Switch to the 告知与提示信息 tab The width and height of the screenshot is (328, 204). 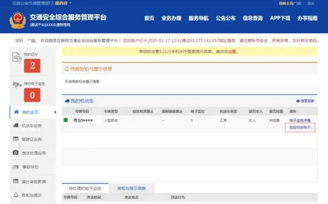coord(131,188)
